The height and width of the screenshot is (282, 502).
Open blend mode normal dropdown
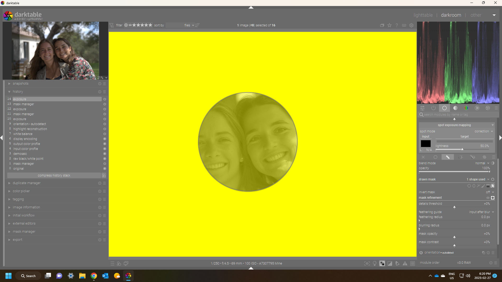pos(482,163)
